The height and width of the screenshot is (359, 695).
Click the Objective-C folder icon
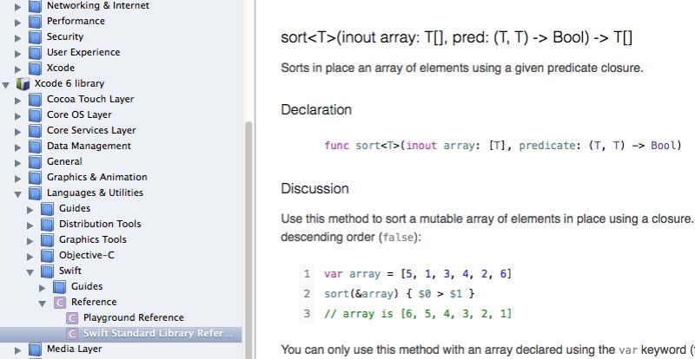pyautogui.click(x=48, y=255)
